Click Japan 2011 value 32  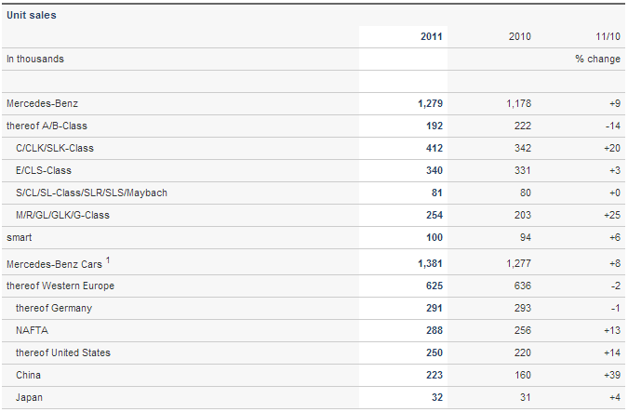coord(437,398)
